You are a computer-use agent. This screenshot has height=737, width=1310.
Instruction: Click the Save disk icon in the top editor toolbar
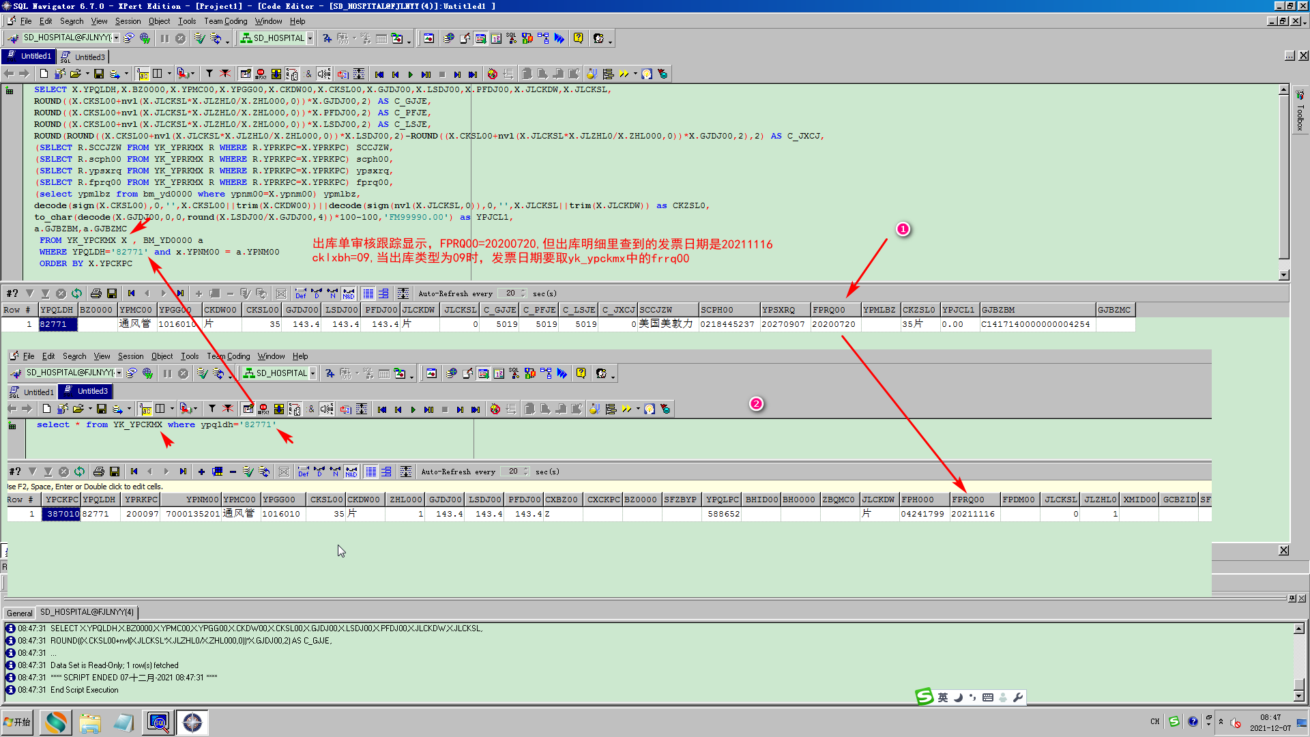98,74
